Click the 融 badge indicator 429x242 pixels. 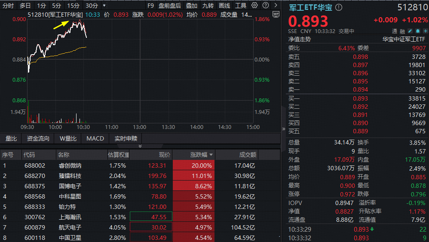402,31
